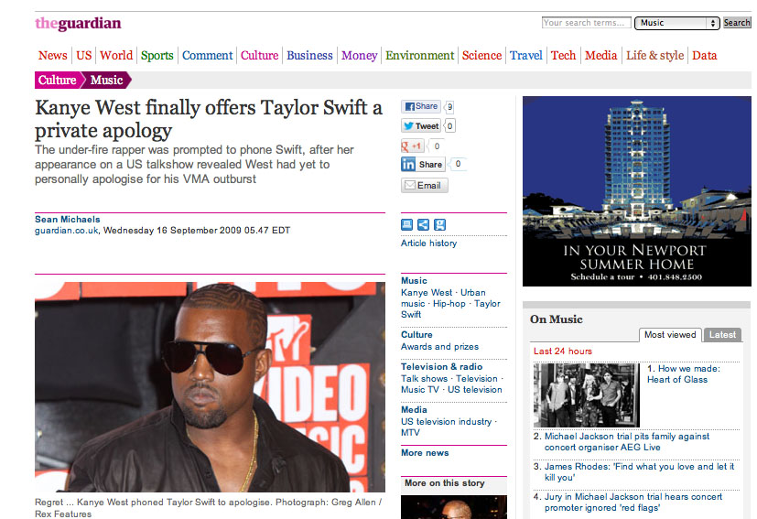Open the Media nav section
757x519 pixels.
[x=601, y=56]
